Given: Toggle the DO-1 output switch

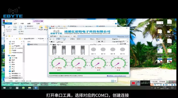Looking at the screenshot, I should (x=54, y=49).
